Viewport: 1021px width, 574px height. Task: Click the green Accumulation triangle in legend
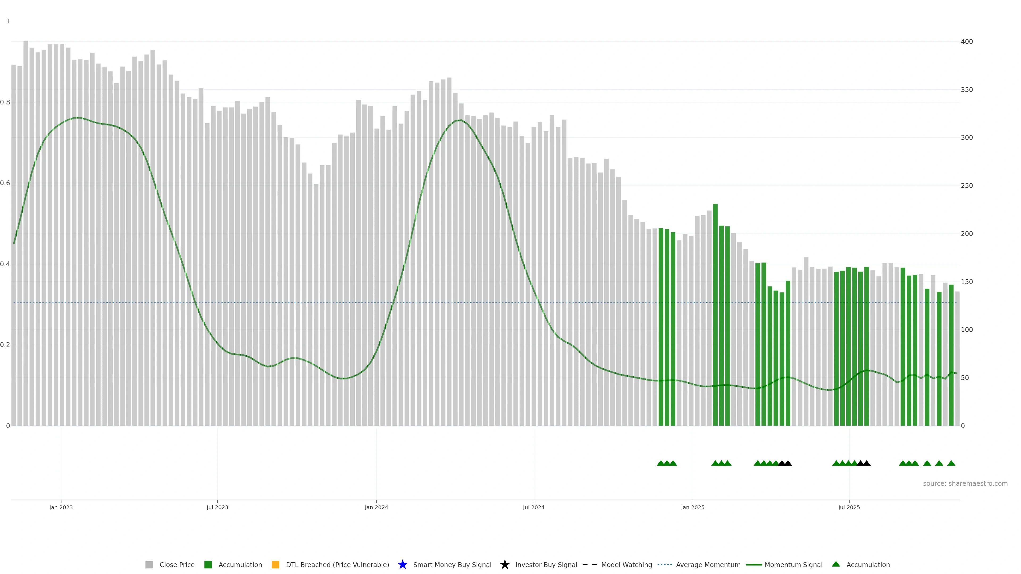[x=836, y=564]
